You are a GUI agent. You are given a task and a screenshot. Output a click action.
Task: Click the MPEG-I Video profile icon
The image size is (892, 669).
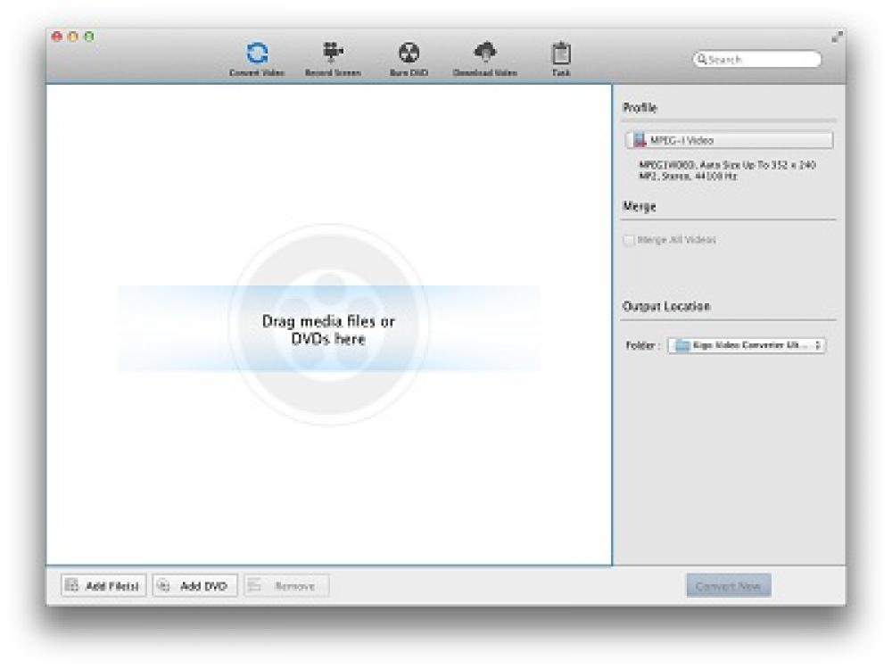[x=640, y=140]
